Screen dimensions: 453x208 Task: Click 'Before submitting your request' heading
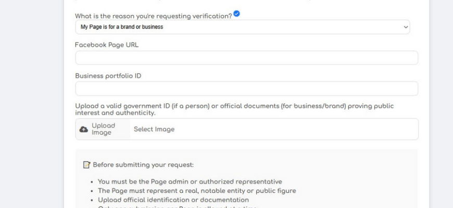(x=143, y=165)
